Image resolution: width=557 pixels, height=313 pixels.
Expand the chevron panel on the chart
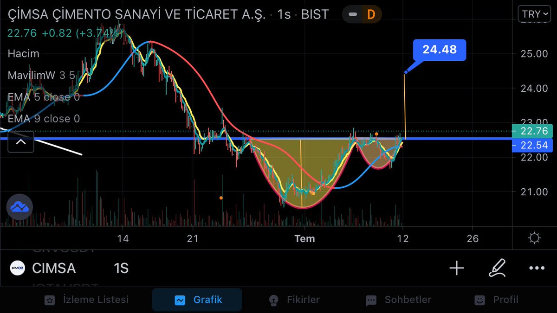(x=20, y=142)
